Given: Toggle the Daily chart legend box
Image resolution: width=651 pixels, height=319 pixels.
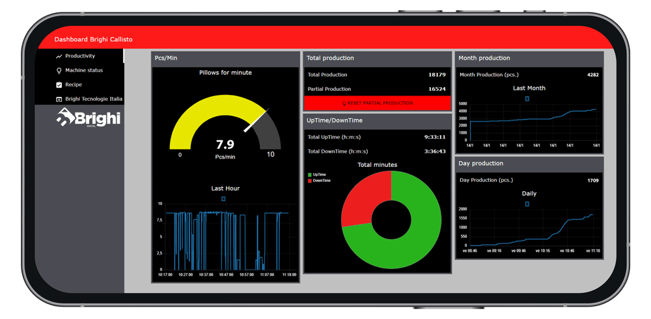Looking at the screenshot, I should point(527,204).
